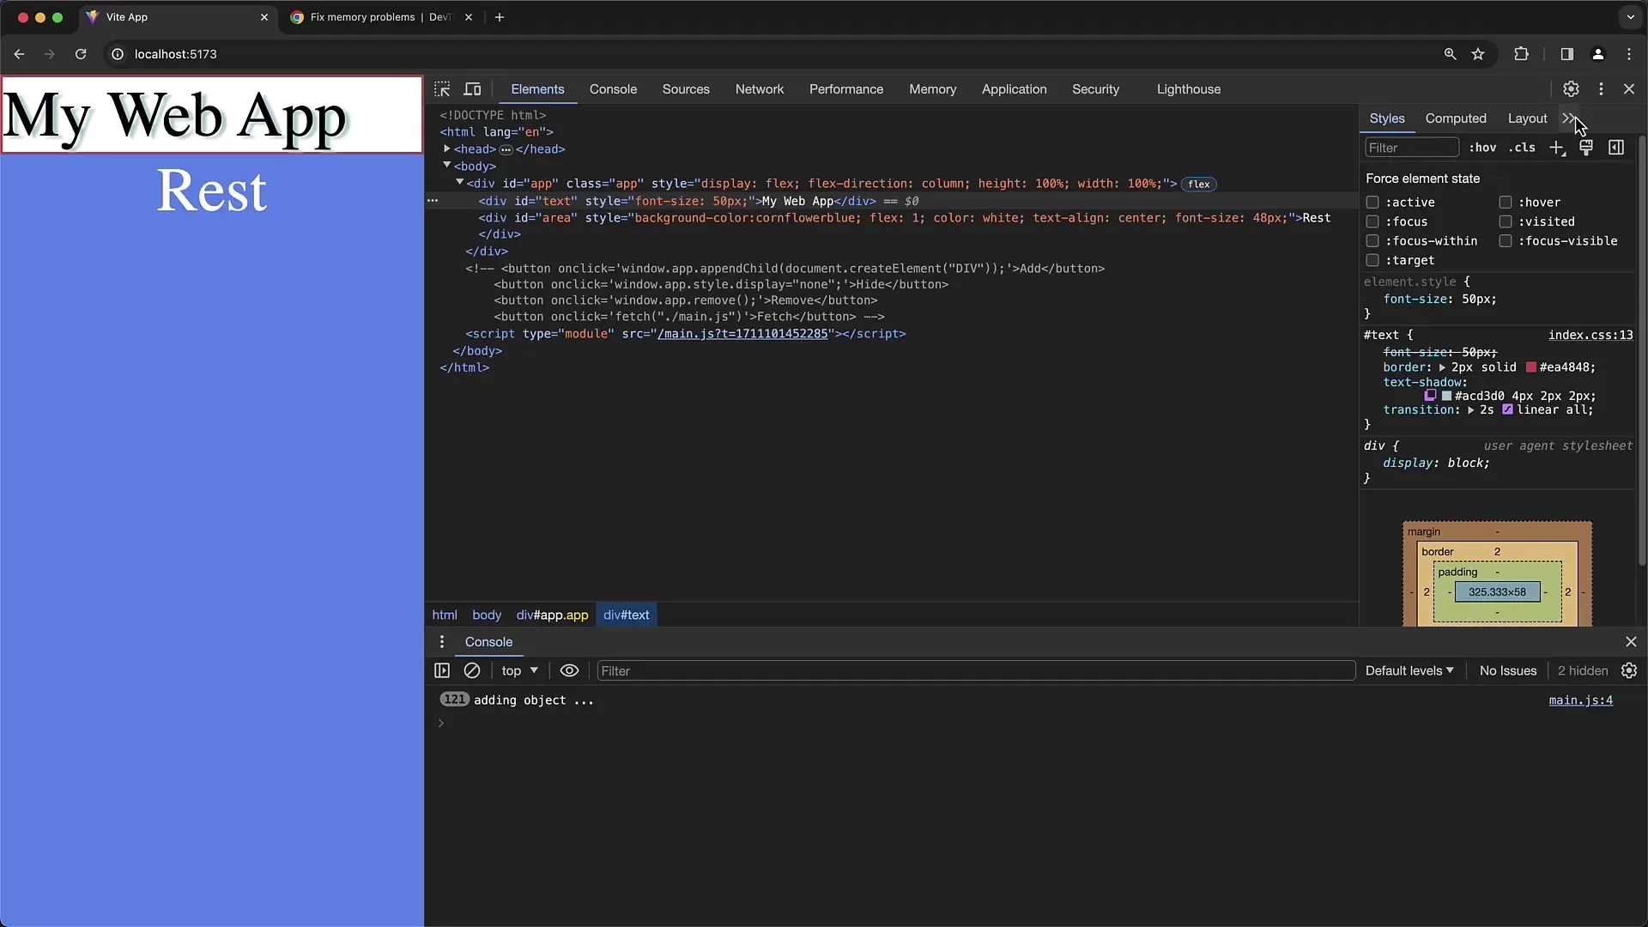Enable the :focus state checkbox
The image size is (1648, 927).
1372,221
